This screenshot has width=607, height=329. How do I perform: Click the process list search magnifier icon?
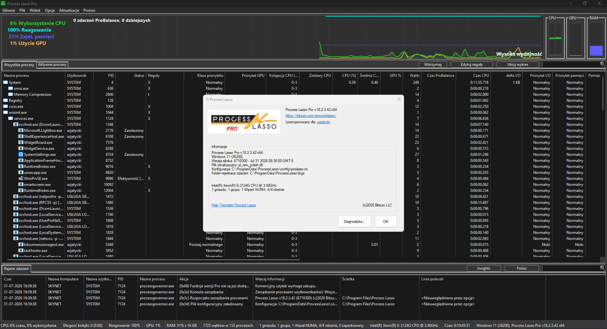[x=603, y=64]
